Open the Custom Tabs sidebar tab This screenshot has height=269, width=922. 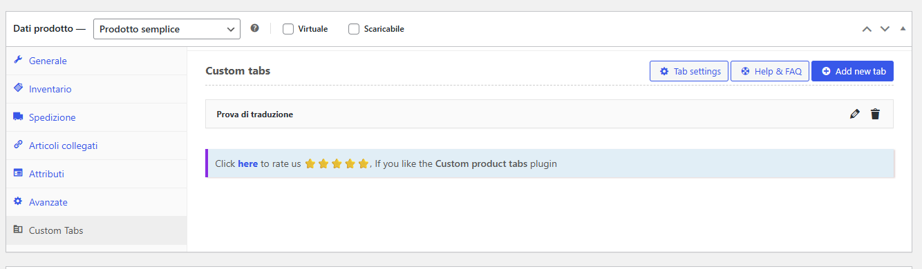click(96, 230)
